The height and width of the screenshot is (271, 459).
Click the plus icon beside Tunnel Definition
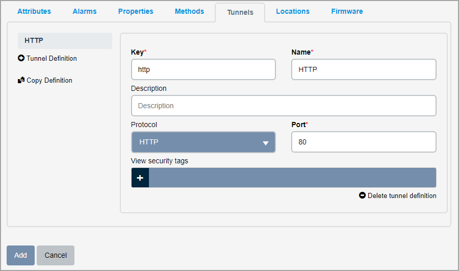pyautogui.click(x=21, y=58)
